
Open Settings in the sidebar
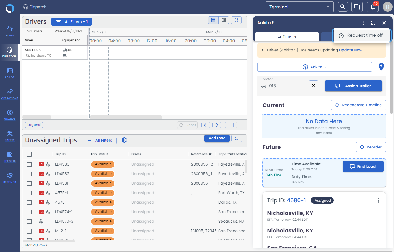click(10, 178)
